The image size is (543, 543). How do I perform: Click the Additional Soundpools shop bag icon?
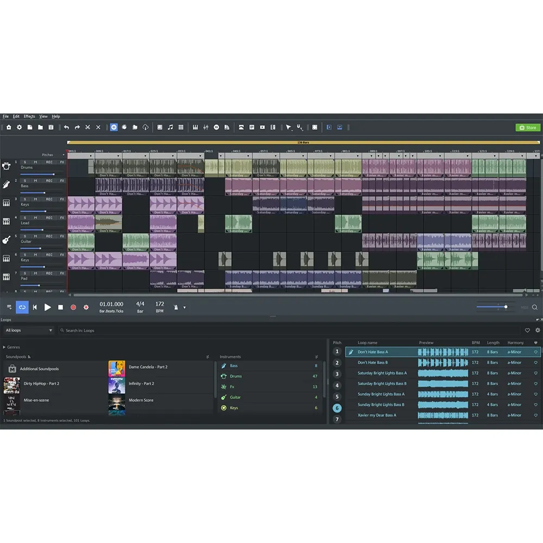coord(12,369)
